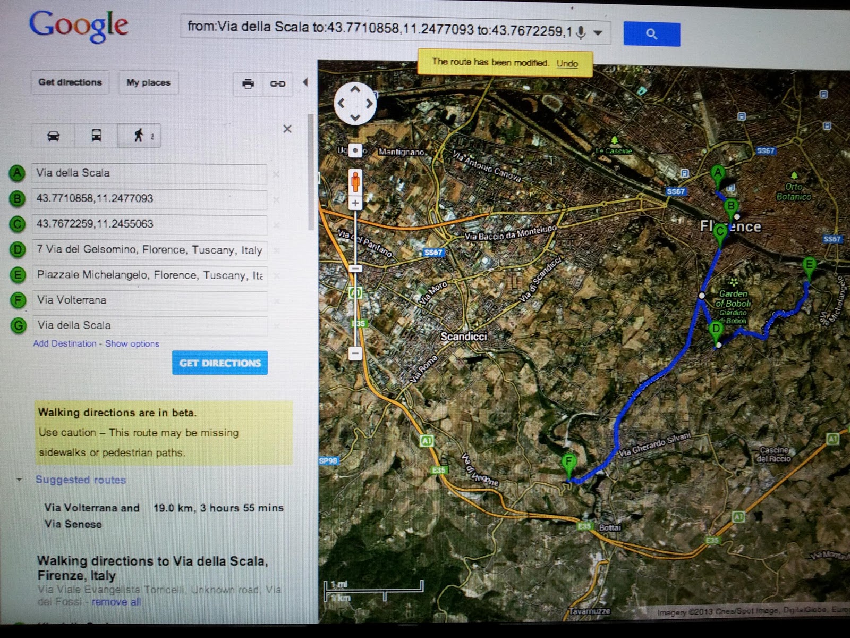Pan map left with navigation arrow
850x638 pixels.
click(x=342, y=103)
